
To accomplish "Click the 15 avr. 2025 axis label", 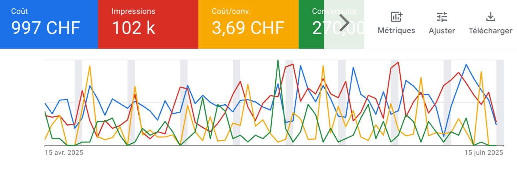I will 64,153.
